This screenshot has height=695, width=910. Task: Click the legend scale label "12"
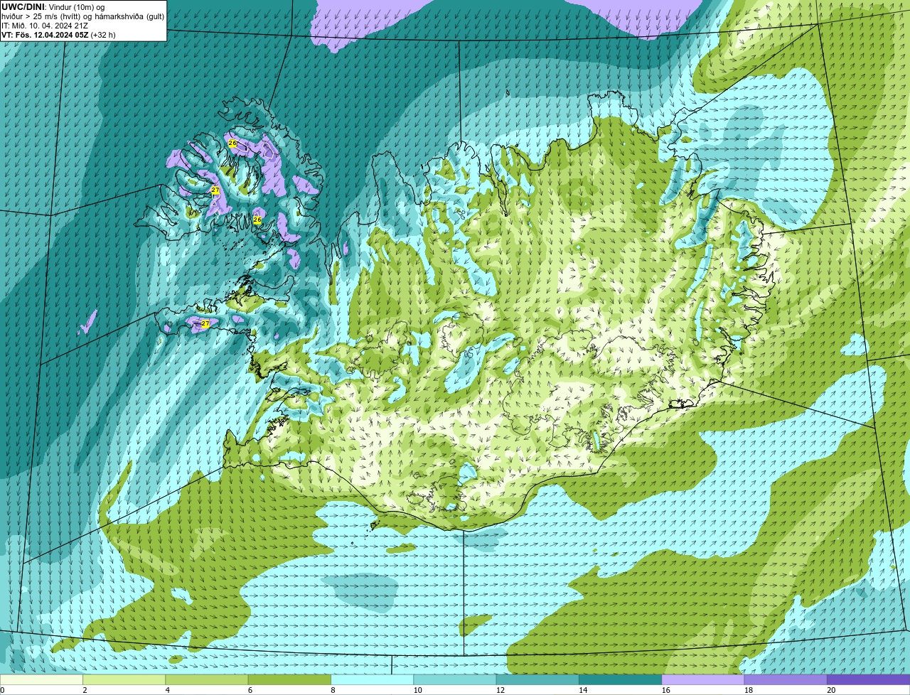500,690
